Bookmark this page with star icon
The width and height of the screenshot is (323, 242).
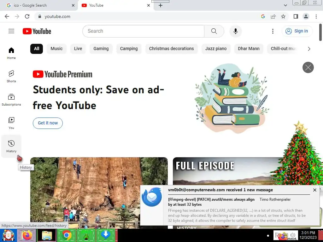[x=283, y=16]
